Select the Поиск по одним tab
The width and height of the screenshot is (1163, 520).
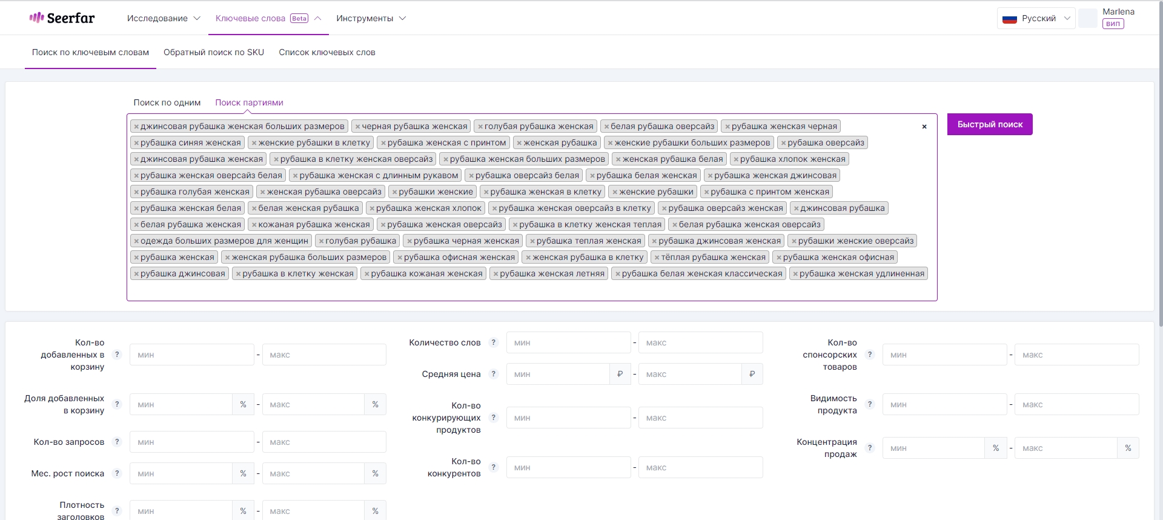click(x=167, y=102)
